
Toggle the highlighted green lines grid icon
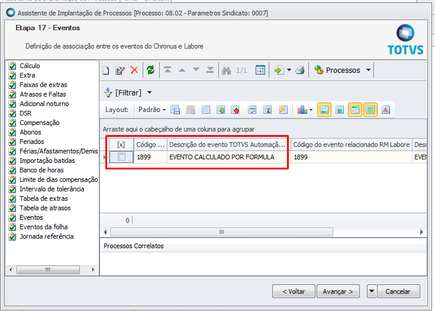[x=370, y=110]
